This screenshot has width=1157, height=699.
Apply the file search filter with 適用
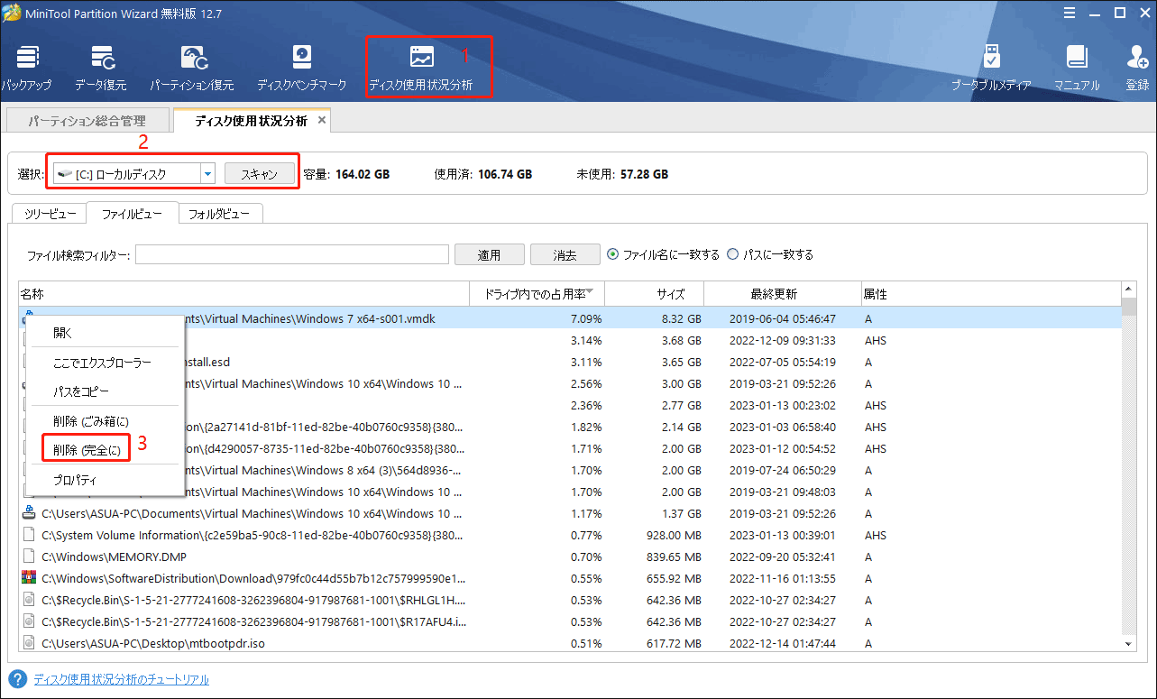489,253
